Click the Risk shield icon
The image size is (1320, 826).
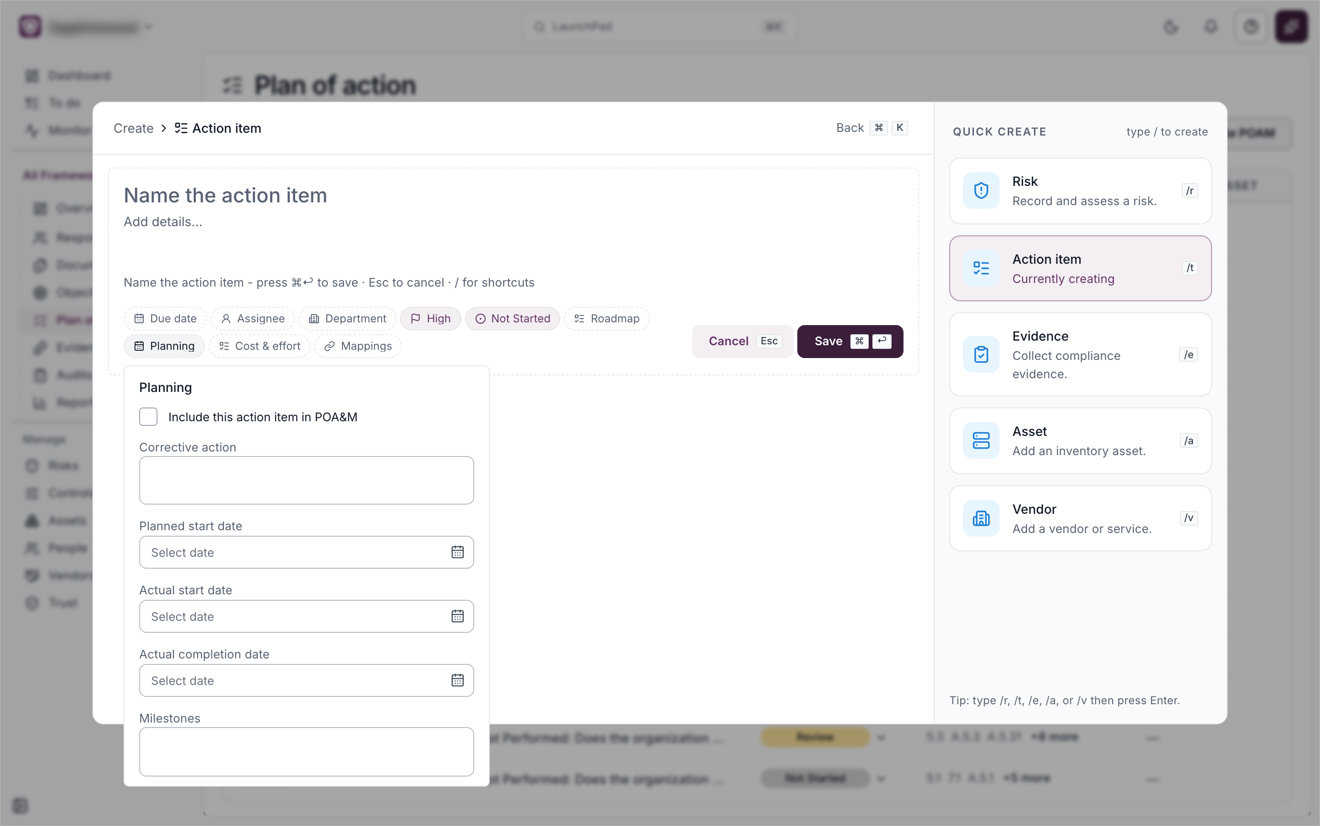point(981,190)
